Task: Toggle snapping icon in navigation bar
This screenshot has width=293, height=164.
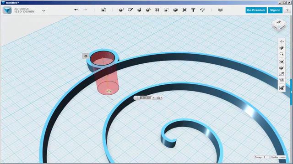Action: 282,88
